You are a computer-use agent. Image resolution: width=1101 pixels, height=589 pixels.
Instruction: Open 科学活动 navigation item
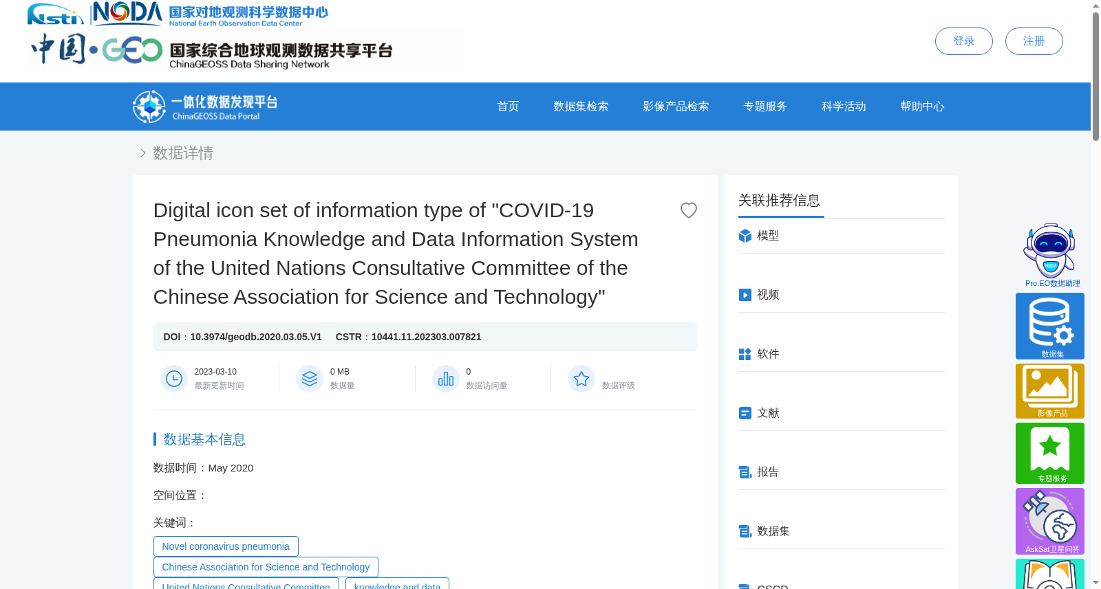844,107
